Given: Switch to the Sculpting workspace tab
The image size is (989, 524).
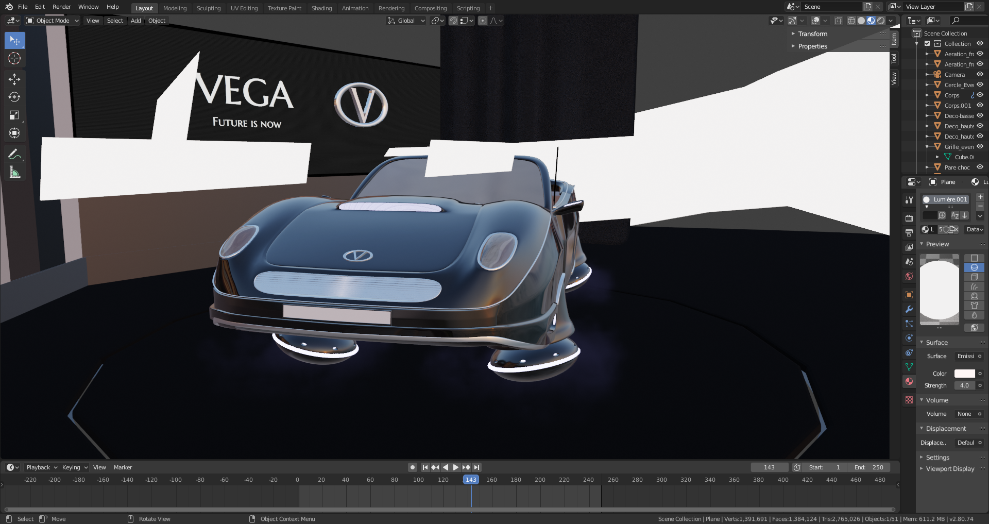Looking at the screenshot, I should pyautogui.click(x=208, y=8).
